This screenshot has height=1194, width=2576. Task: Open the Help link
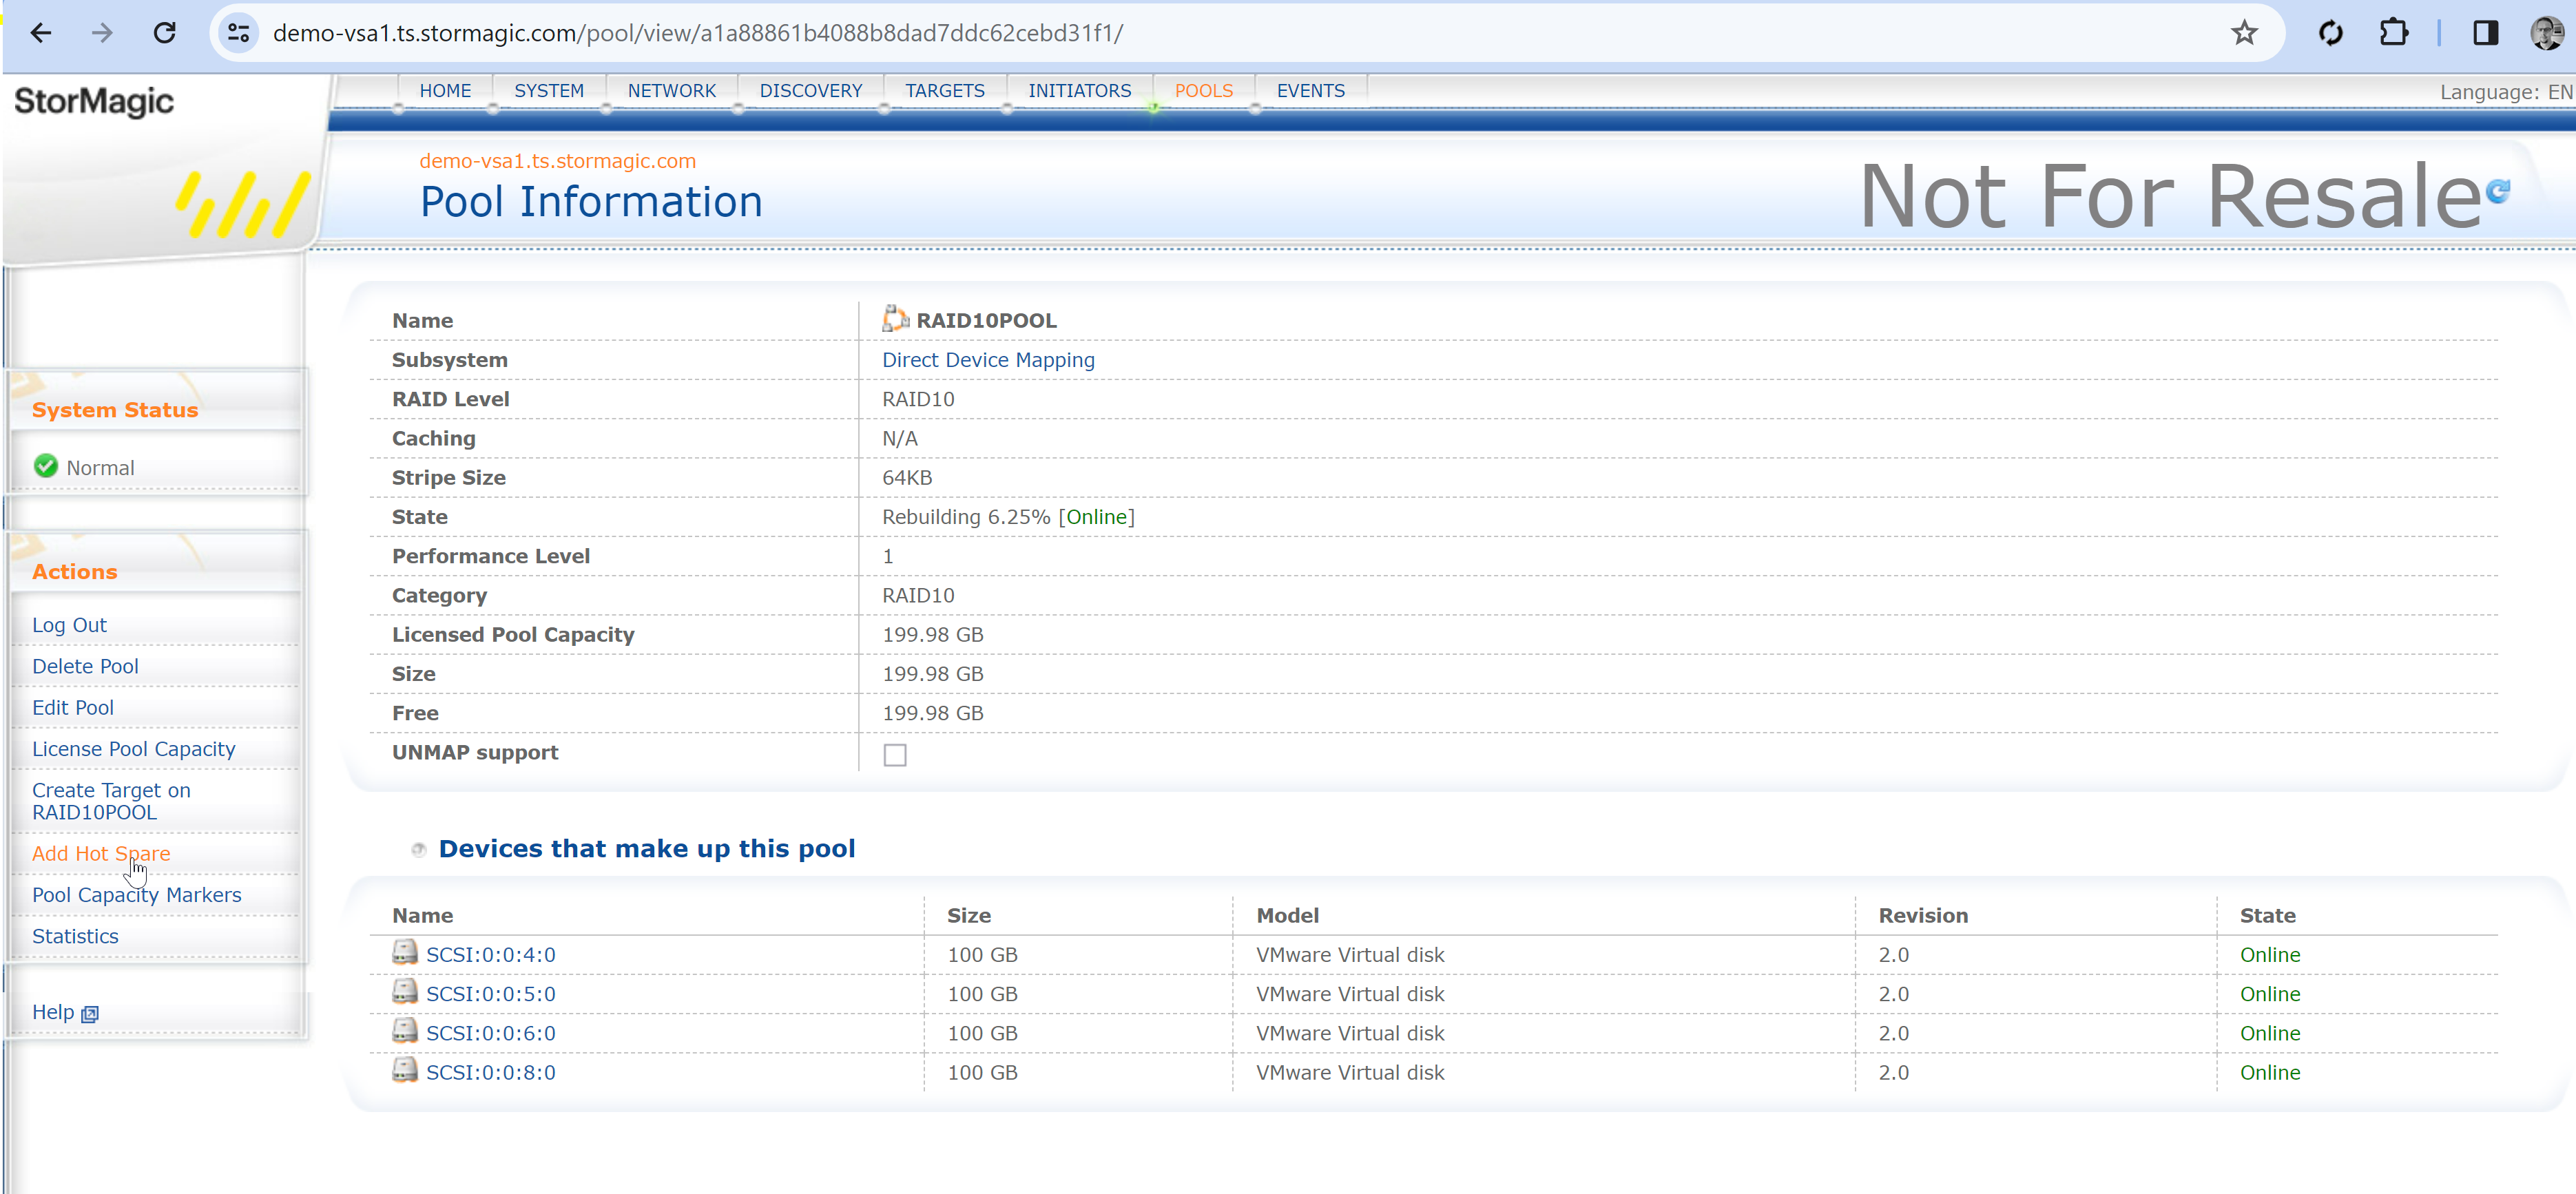coord(53,1012)
